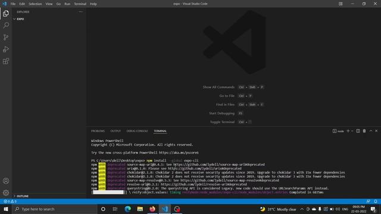This screenshot has height=214, width=381.
Task: Switch to the PROBLEMS tab
Action: (x=98, y=131)
